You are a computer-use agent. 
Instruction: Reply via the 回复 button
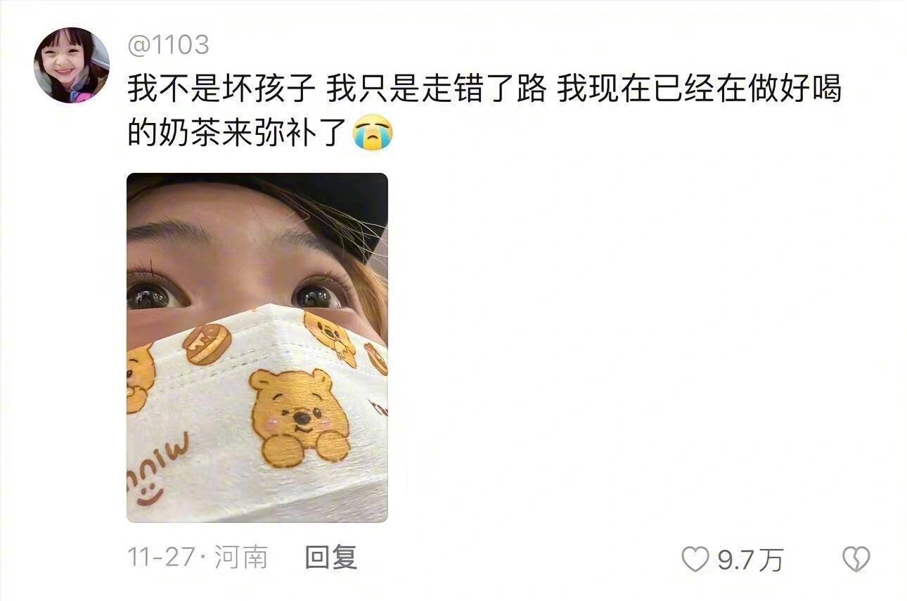click(331, 558)
